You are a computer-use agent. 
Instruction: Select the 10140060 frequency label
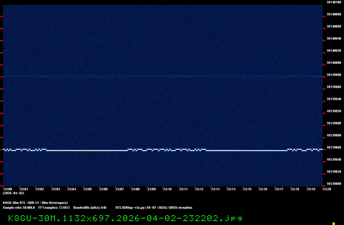(x=334, y=27)
